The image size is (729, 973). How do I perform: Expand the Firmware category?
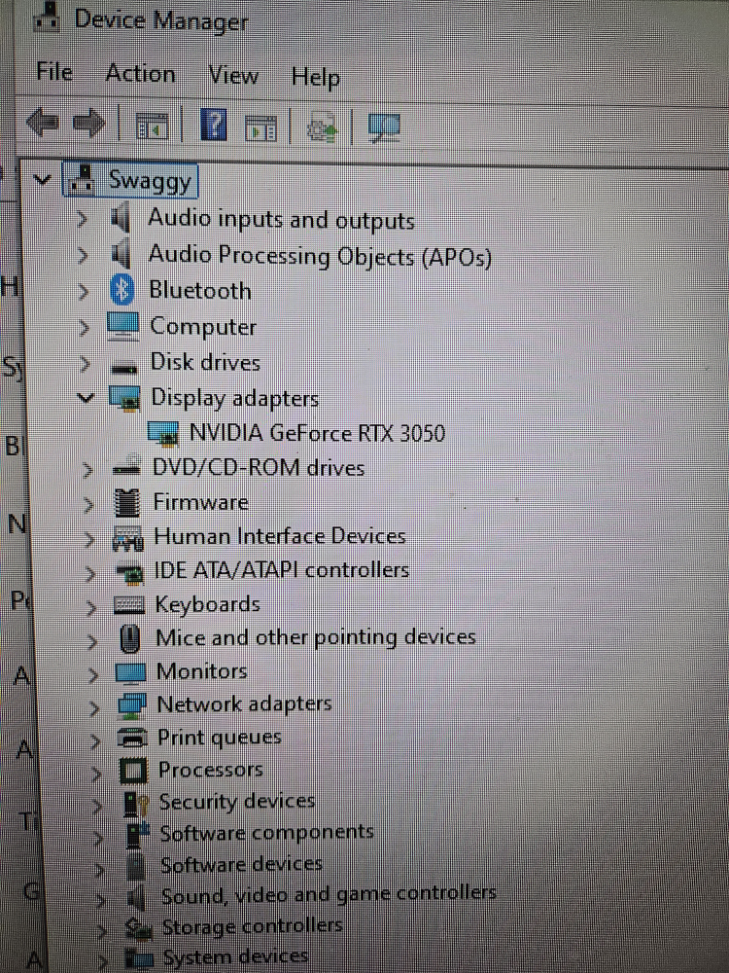[89, 504]
